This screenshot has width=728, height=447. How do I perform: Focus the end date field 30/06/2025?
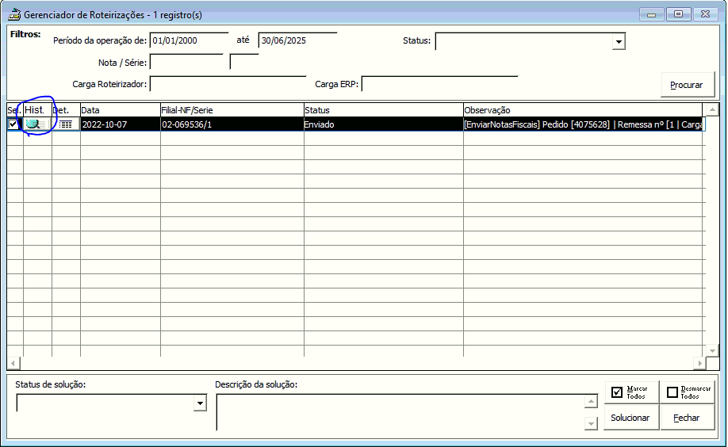(297, 40)
